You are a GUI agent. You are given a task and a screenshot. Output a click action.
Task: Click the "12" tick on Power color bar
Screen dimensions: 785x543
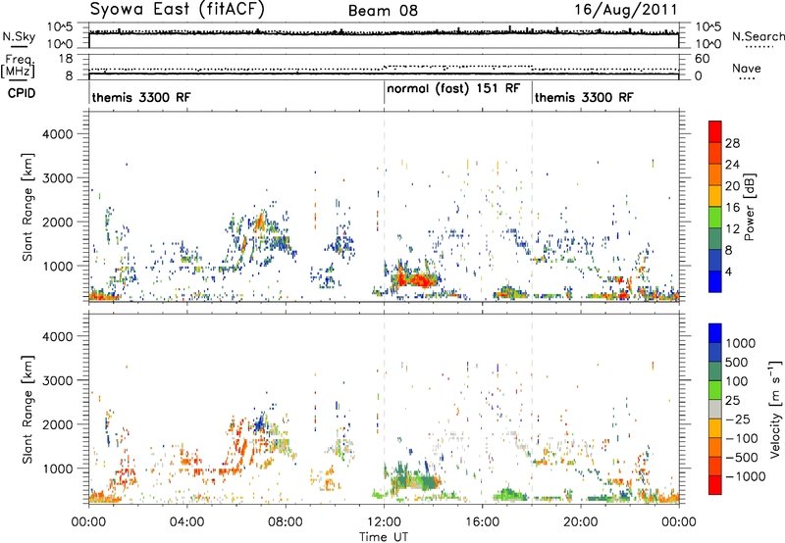click(732, 229)
